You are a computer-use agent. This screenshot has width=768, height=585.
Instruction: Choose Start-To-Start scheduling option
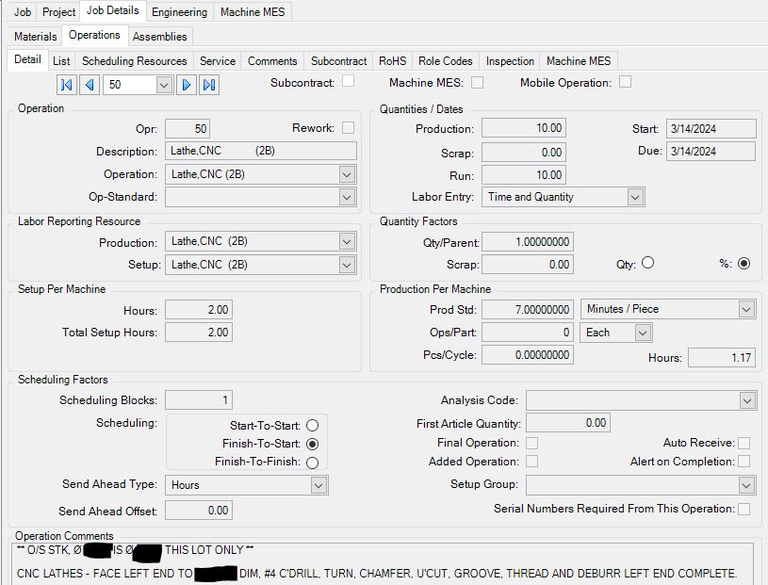click(312, 426)
